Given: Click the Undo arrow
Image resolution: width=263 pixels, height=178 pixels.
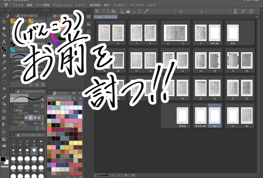Looking at the screenshot, I should pos(154,11).
